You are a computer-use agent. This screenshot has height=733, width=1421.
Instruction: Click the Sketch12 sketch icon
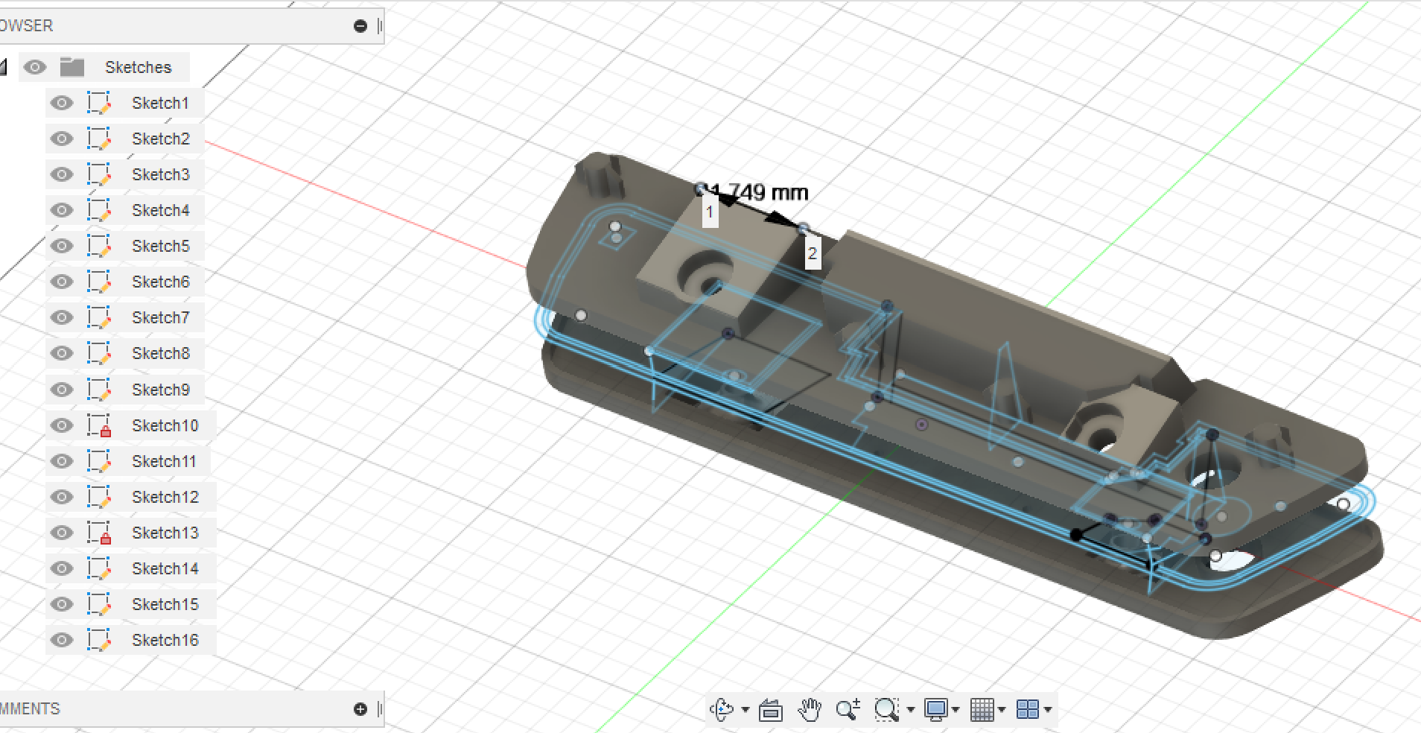(99, 497)
